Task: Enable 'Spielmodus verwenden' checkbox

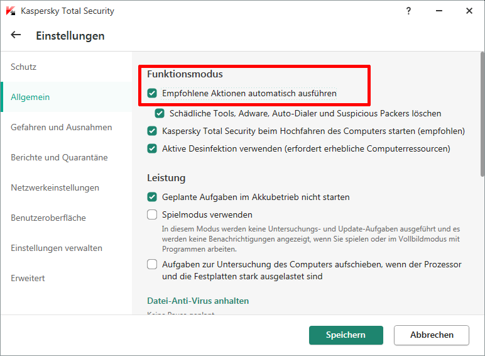Action: (x=152, y=214)
